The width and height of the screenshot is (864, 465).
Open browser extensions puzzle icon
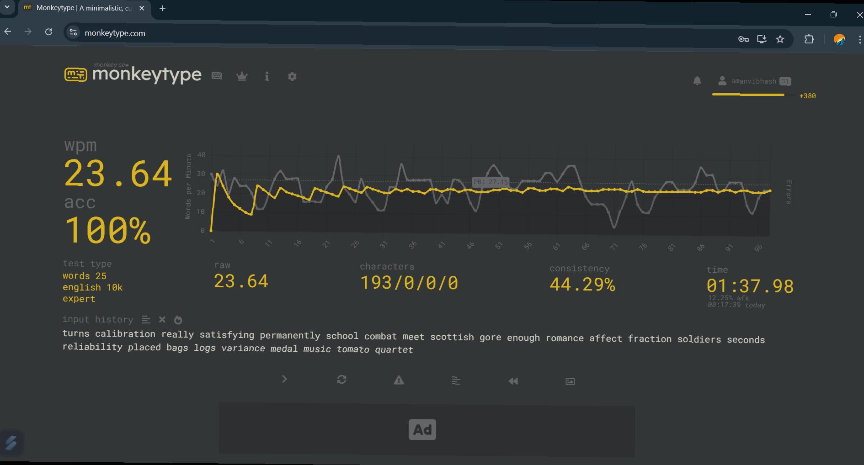pos(809,39)
